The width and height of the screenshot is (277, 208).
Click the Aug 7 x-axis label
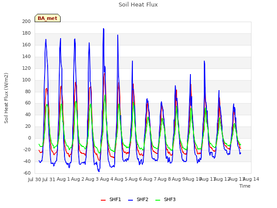point(150,179)
